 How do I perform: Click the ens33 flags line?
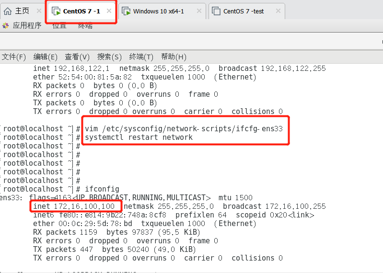[x=126, y=198]
